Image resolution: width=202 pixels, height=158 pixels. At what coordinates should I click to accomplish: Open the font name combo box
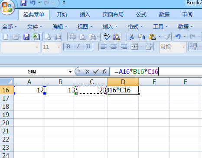pos(20,47)
